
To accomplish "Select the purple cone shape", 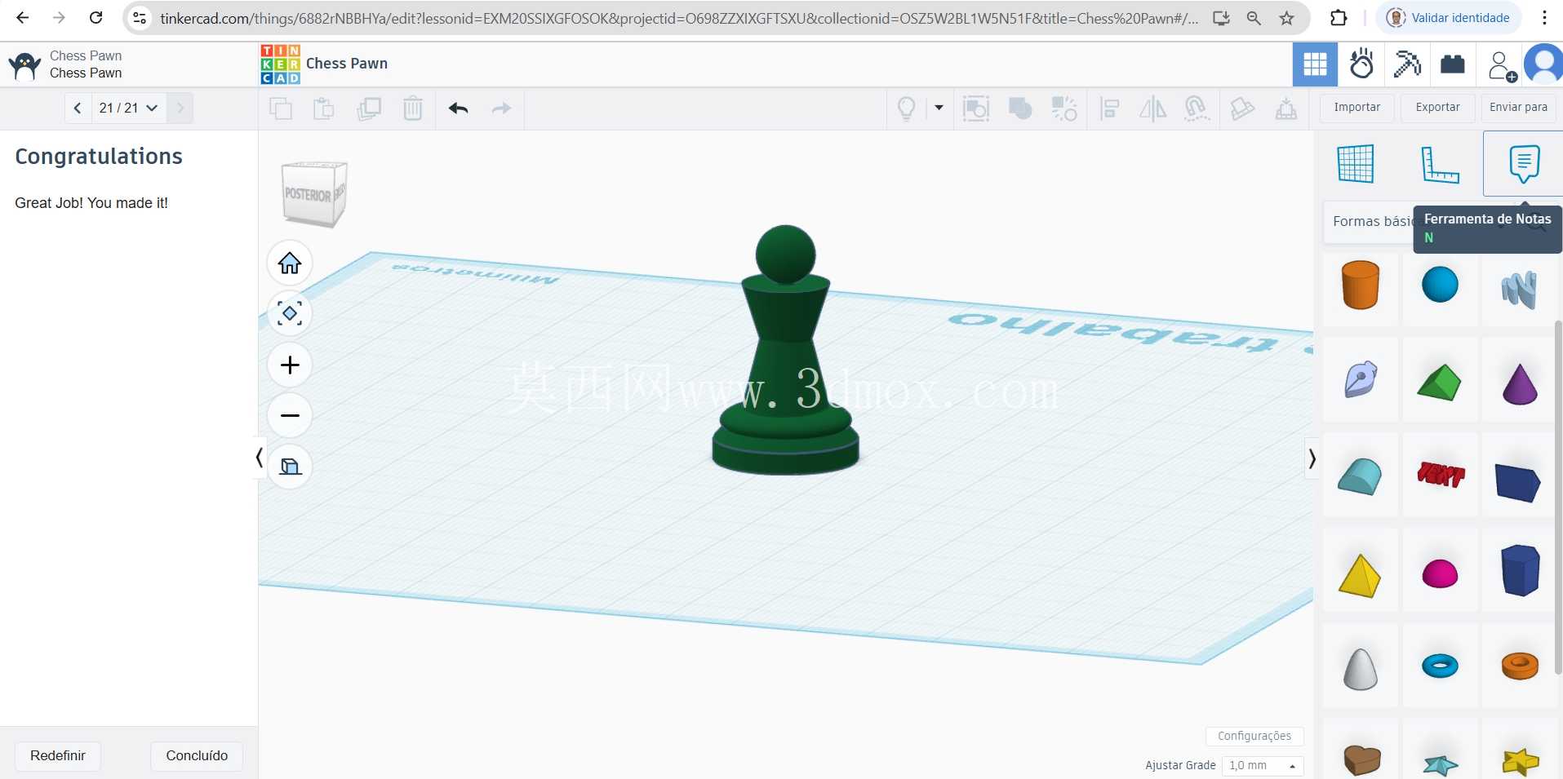I will click(1520, 384).
